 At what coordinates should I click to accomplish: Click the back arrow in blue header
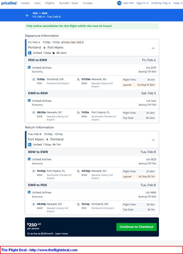point(27,16)
